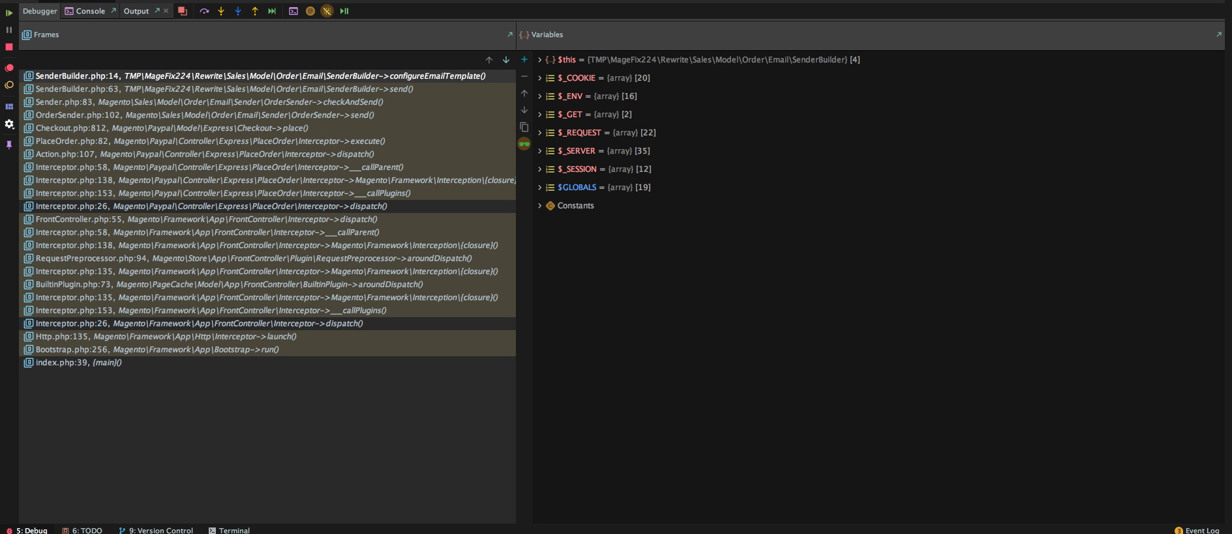
Task: Select the next frame with the down arrow
Action: [506, 60]
